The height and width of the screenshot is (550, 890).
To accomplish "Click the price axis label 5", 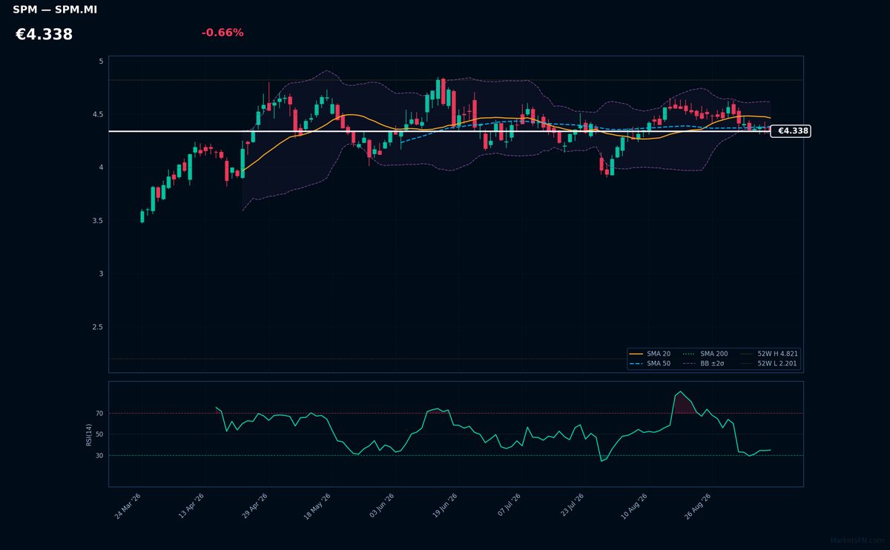I will (x=101, y=62).
